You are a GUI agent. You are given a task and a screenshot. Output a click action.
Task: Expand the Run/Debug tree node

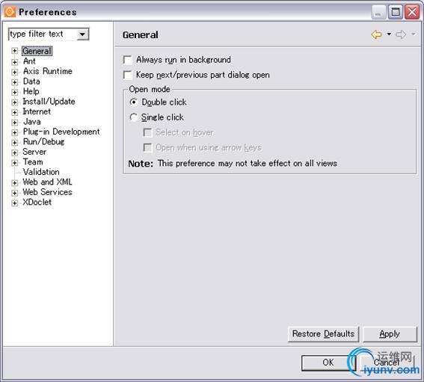point(15,143)
